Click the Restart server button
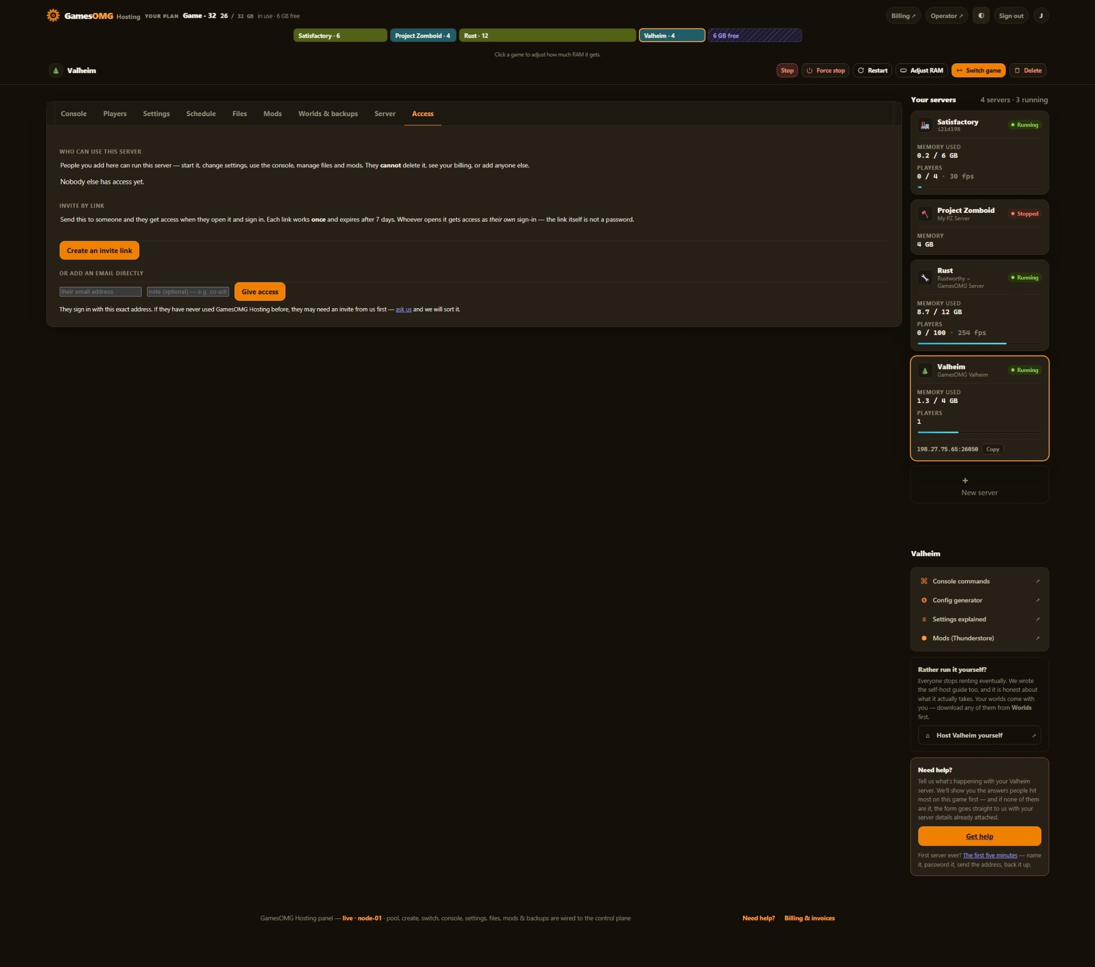 [872, 70]
